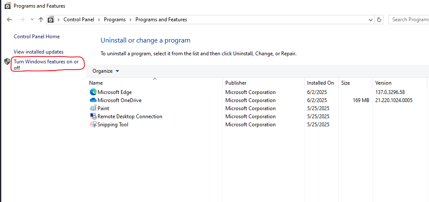Viewport: 429px width, 202px height.
Task: Open Turn Windows features on or off
Action: [46, 65]
